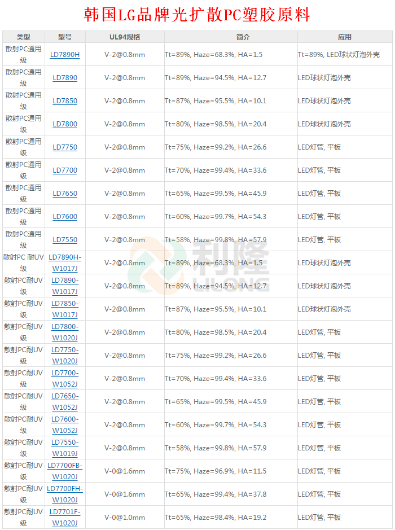Click the red page title 韩国LG品牌光扩散PC塑胶原料
Screen dimensions: 395x530
(197, 15)
